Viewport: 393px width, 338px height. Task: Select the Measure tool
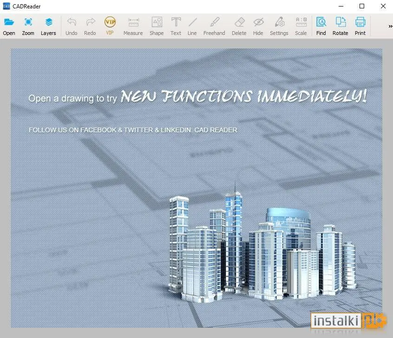click(133, 27)
